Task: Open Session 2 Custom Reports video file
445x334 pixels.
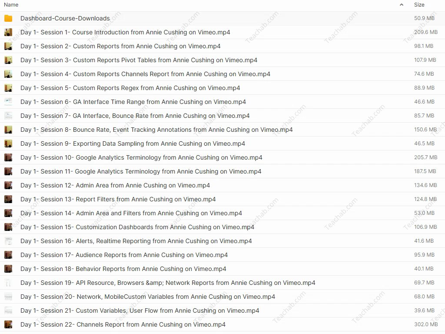Action: point(120,46)
